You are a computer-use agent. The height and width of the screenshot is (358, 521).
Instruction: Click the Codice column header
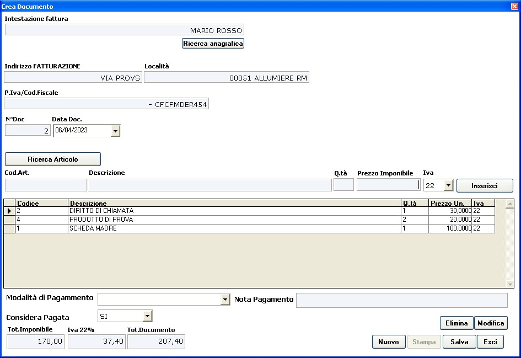click(x=41, y=203)
